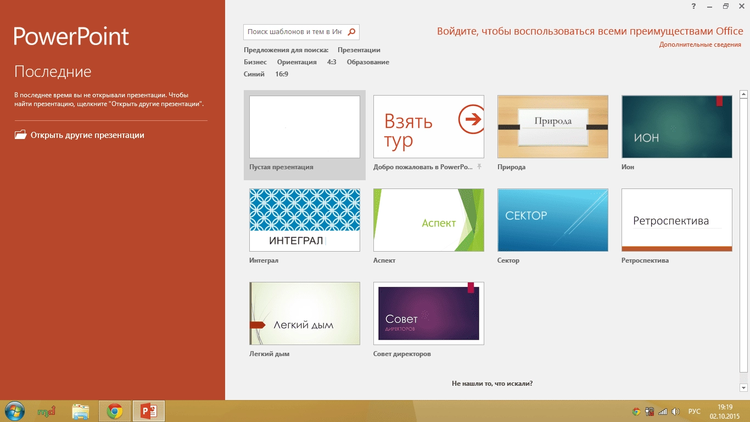Select the Интеграл template thumbnail

[305, 220]
